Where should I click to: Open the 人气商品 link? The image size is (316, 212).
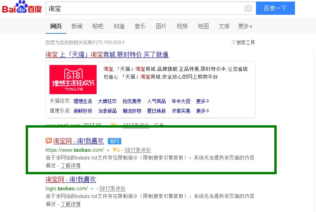point(156,101)
